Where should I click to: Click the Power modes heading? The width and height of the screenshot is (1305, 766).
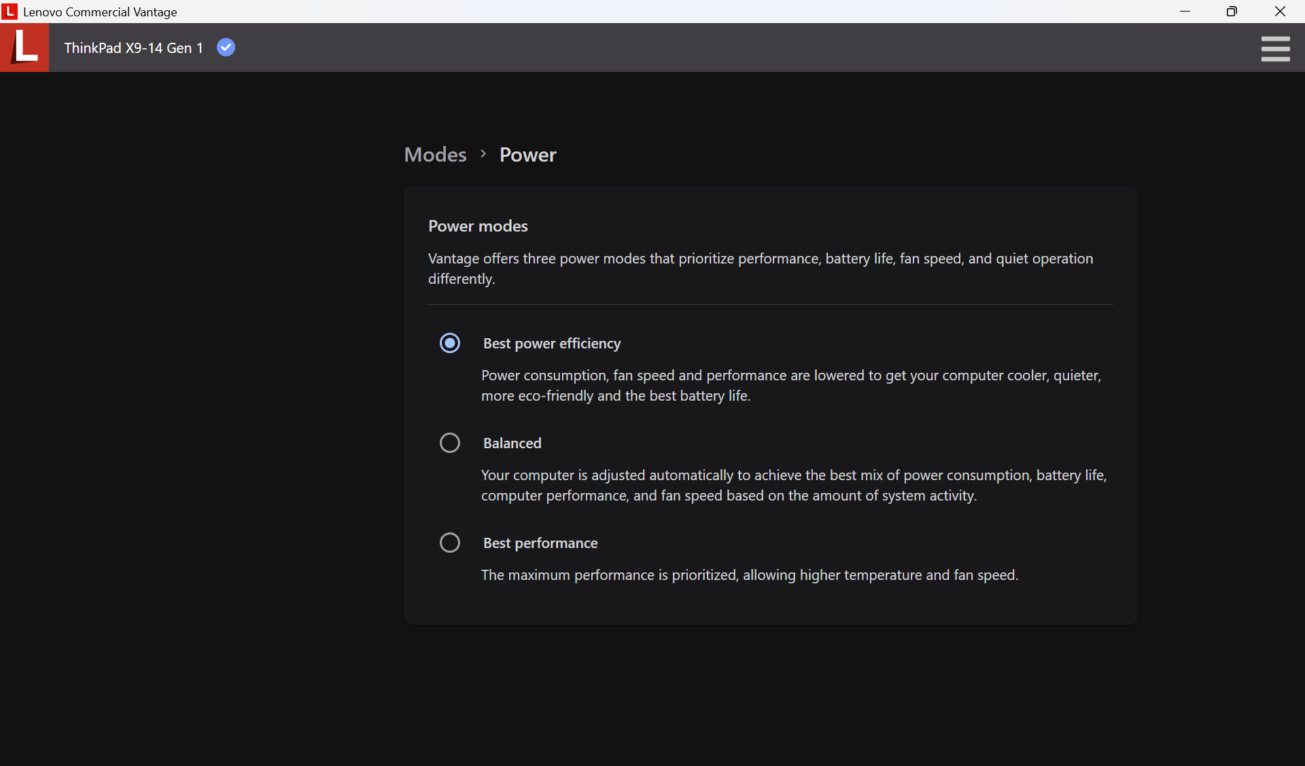(478, 226)
